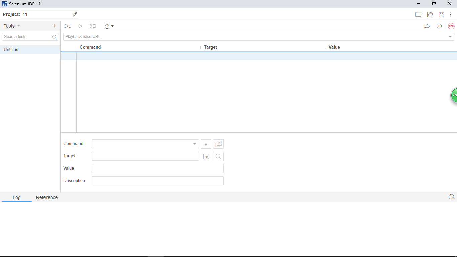Create a new project icon
The image size is (457, 257).
pos(418,14)
